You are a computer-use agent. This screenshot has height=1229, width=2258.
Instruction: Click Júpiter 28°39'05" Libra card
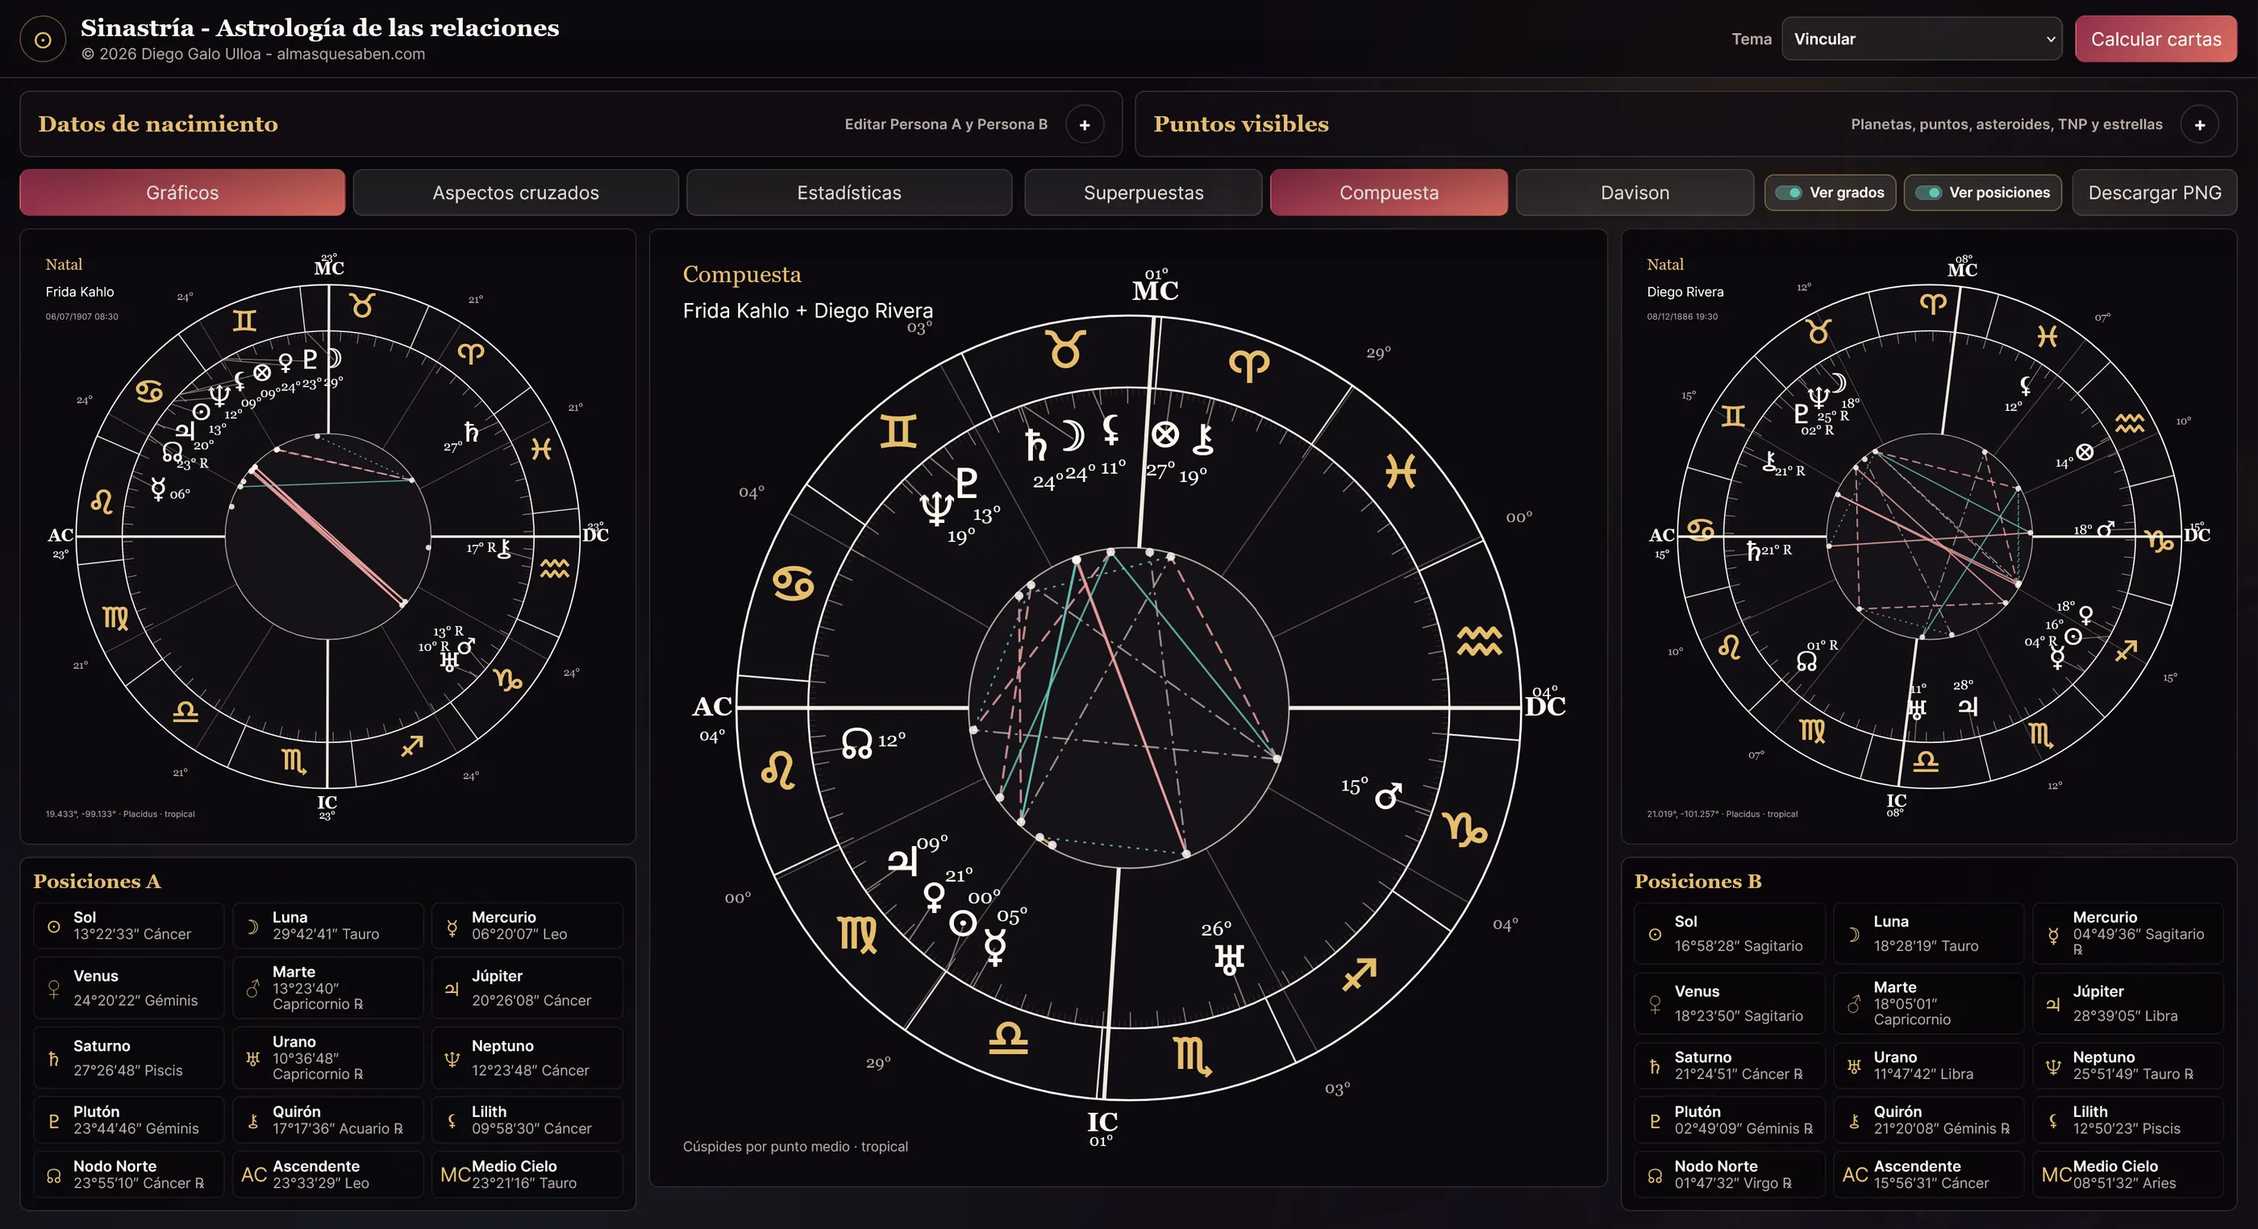2127,1003
